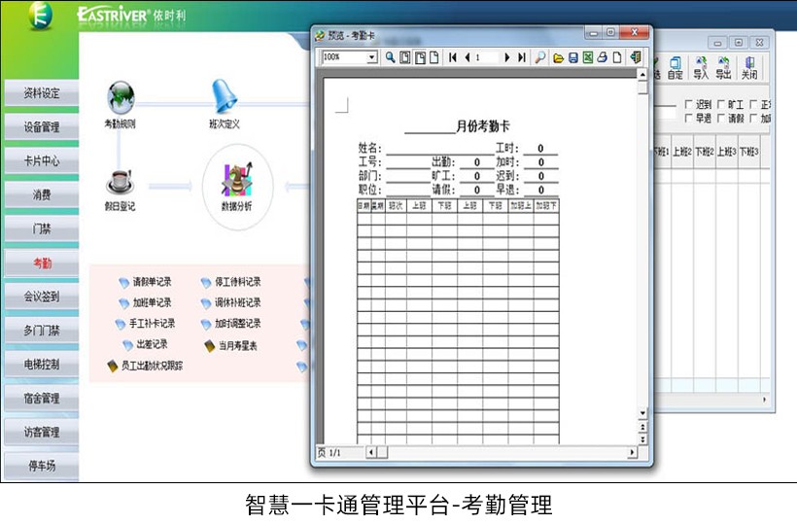797x525 pixels.
Task: Click the 班次定义 bell icon
Action: pos(225,96)
